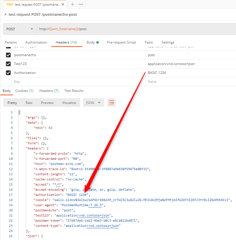The image size is (236, 240).
Task: Click the request URL input field
Action: coord(136,29)
